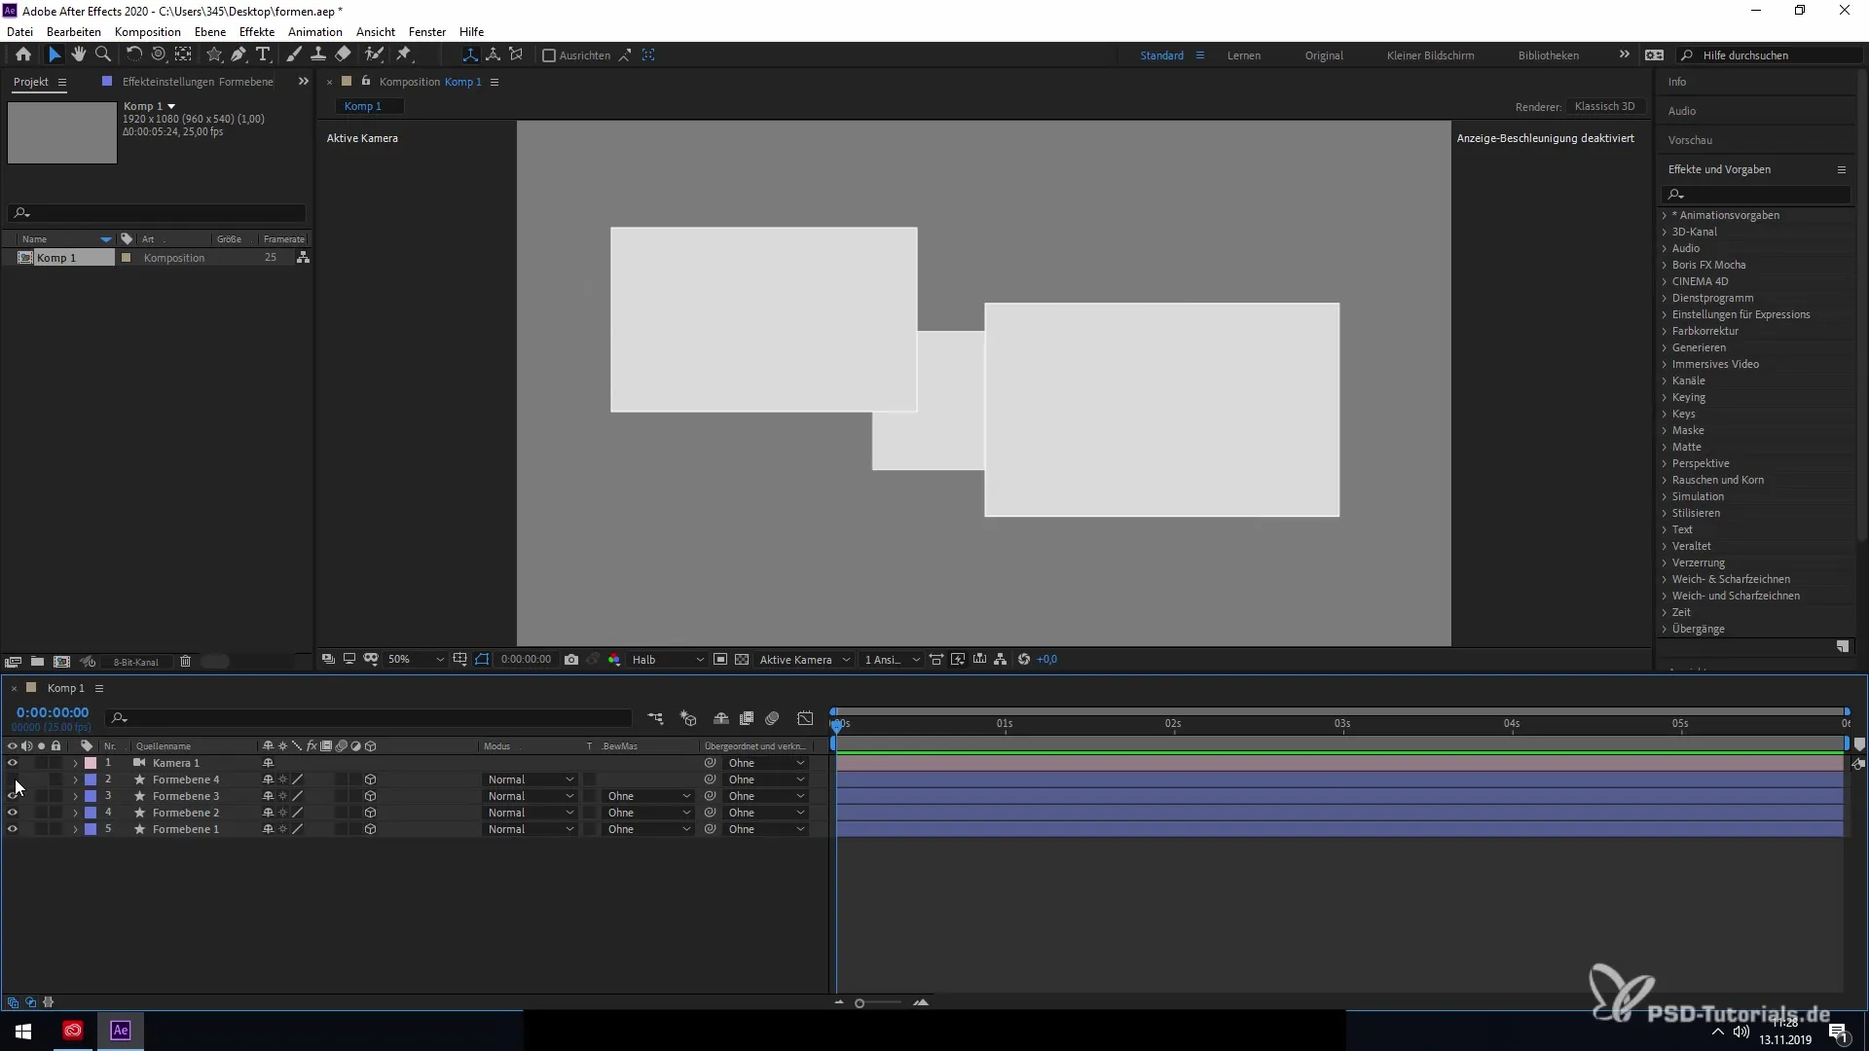Open the Klassisch 3D renderer button
This screenshot has height=1051, width=1869.
coord(1605,106)
